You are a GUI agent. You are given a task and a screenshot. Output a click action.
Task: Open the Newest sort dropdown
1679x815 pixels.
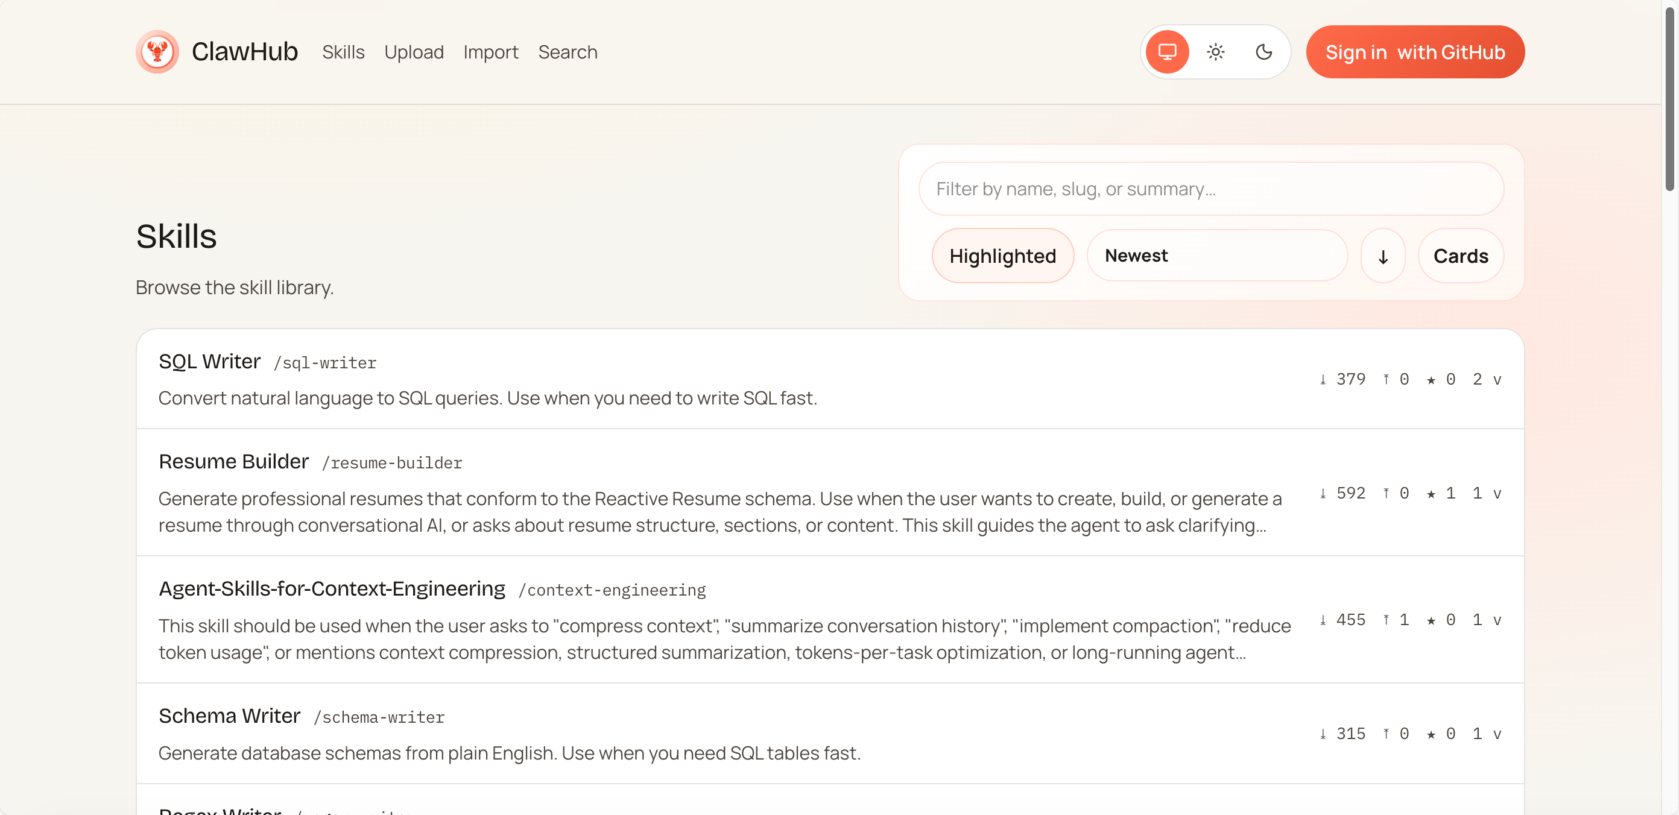click(x=1216, y=256)
